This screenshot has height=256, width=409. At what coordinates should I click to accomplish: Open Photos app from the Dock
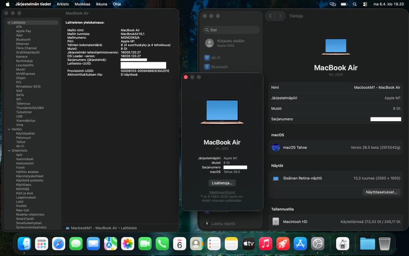127,244
